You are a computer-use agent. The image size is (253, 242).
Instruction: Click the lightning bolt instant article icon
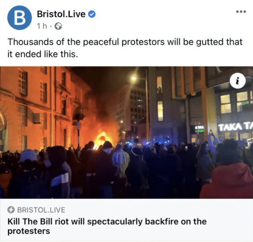click(x=11, y=210)
